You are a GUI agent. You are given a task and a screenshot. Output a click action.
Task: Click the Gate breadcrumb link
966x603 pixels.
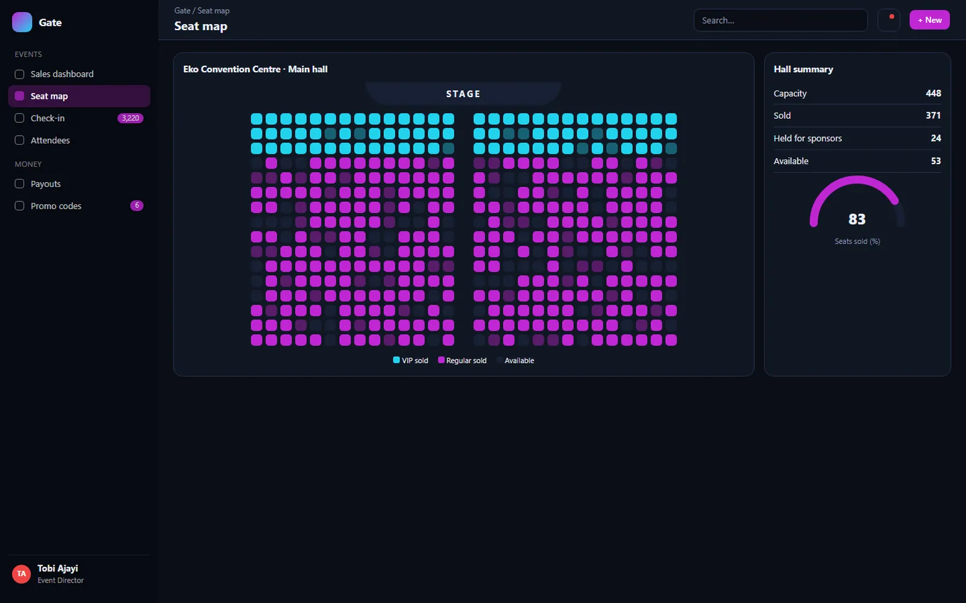(182, 11)
